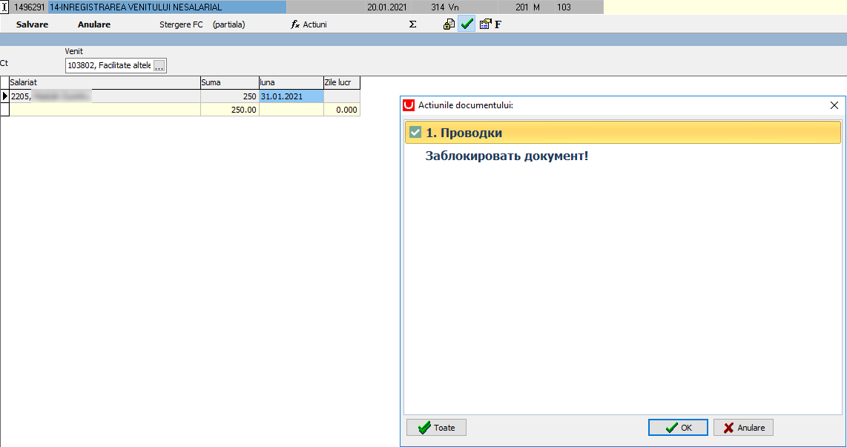Click the Venit field with 103802
Image resolution: width=847 pixels, height=447 pixels.
coord(109,65)
